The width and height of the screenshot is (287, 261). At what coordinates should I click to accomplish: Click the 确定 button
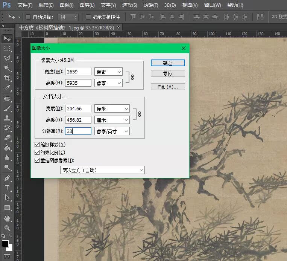[168, 63]
